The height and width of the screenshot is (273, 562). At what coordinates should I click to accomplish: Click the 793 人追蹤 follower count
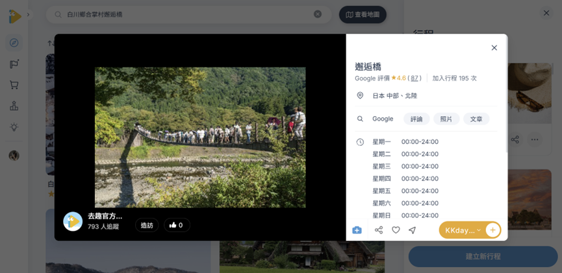[x=103, y=226]
